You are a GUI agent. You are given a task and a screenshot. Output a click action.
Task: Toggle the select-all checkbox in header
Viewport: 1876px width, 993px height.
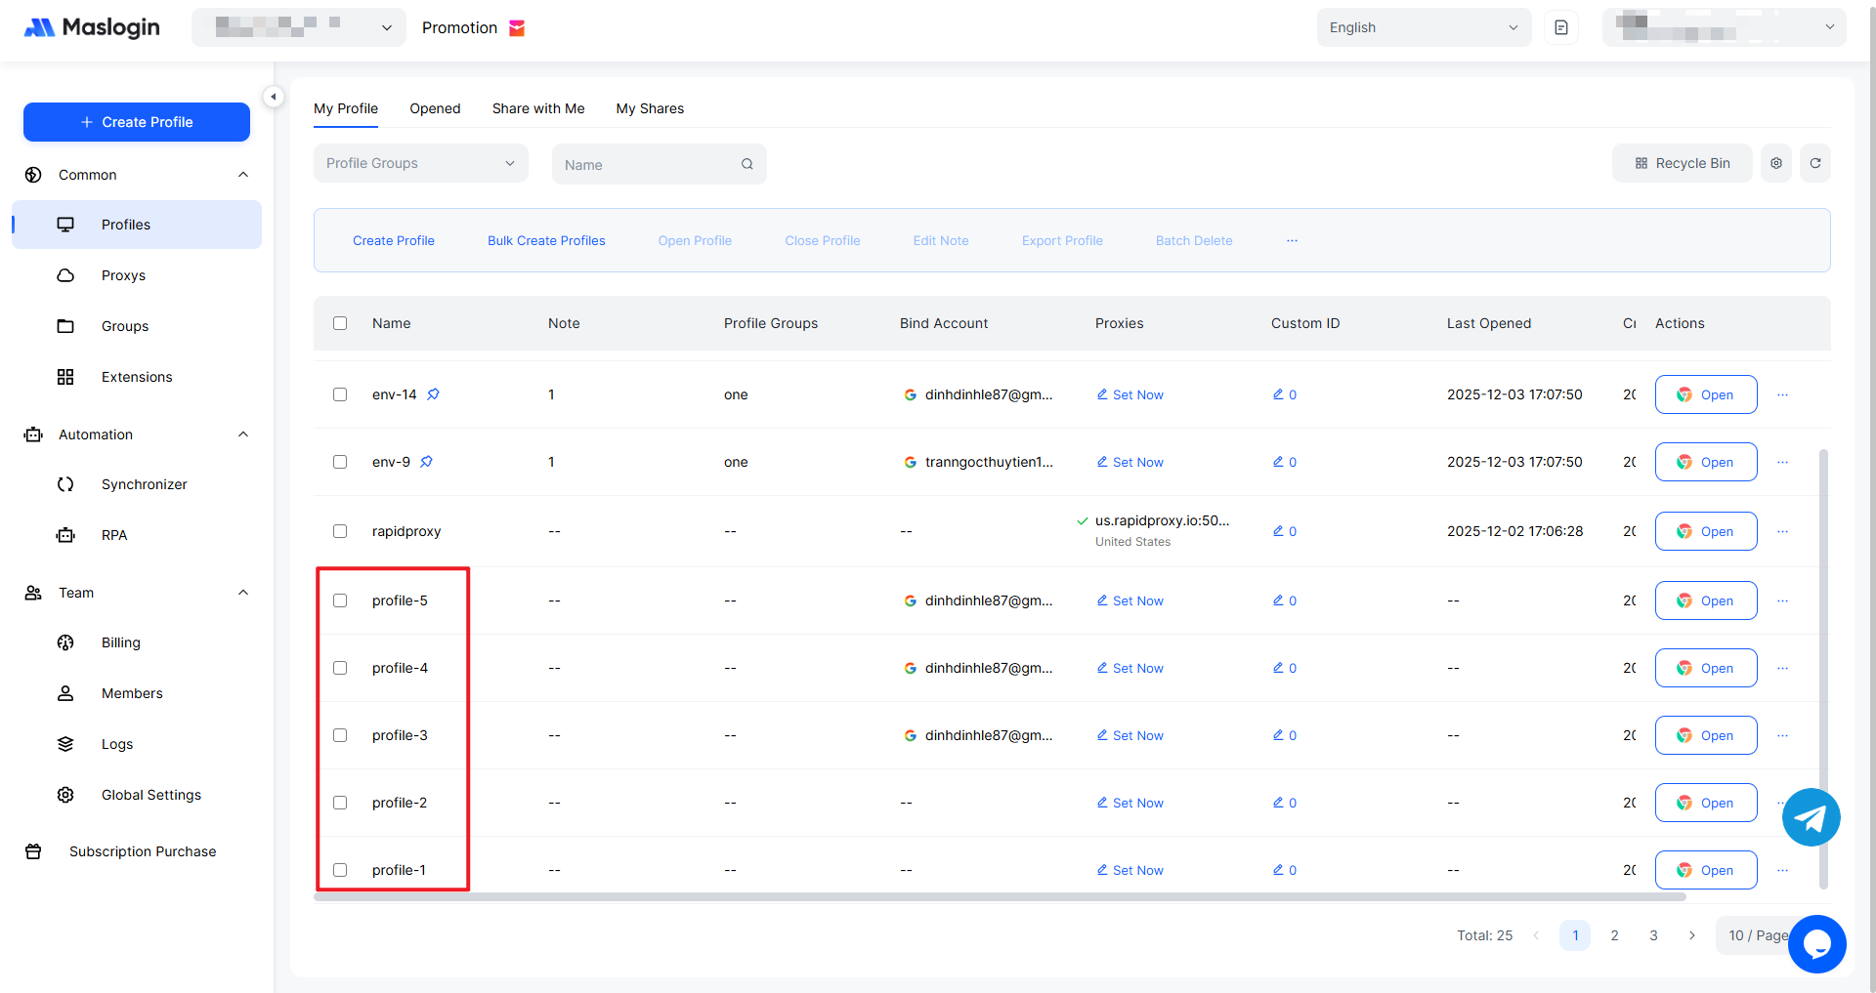340,323
